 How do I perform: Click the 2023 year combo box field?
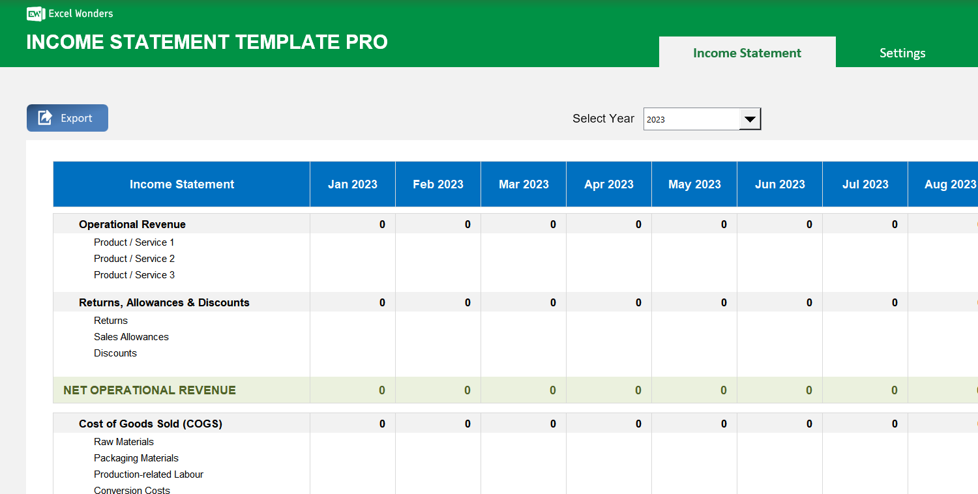click(x=691, y=119)
